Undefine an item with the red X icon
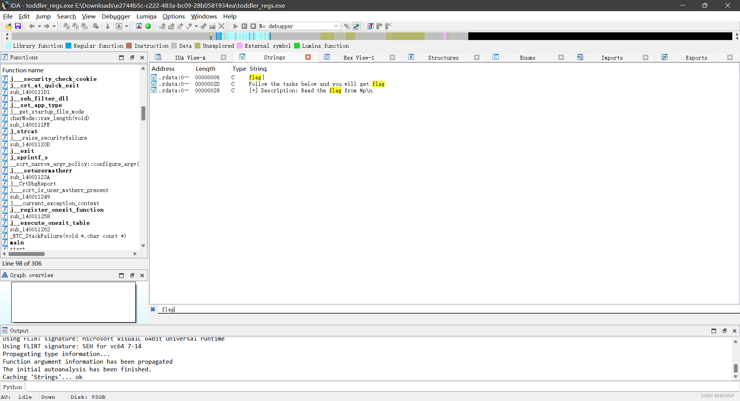This screenshot has width=740, height=401. point(220,26)
